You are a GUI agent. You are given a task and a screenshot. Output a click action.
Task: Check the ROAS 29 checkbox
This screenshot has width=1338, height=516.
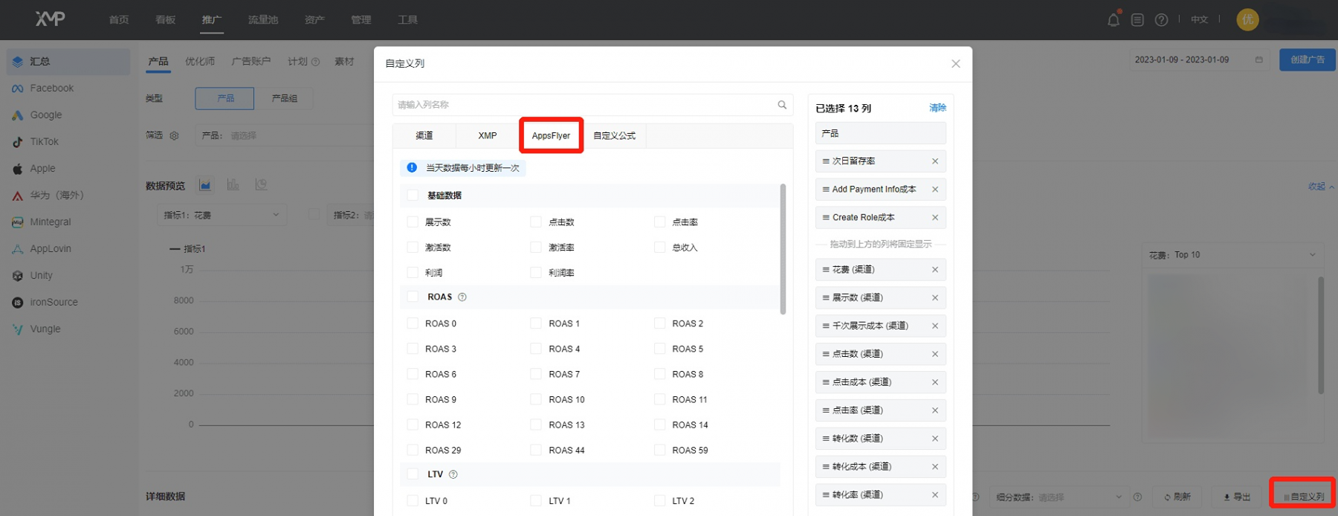pos(413,451)
